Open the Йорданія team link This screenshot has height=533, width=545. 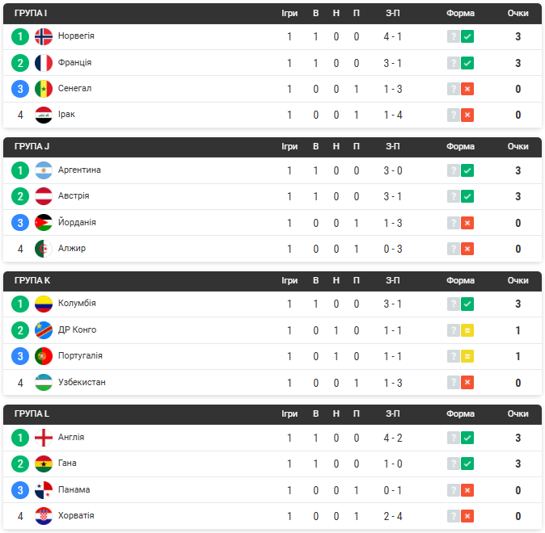point(77,222)
